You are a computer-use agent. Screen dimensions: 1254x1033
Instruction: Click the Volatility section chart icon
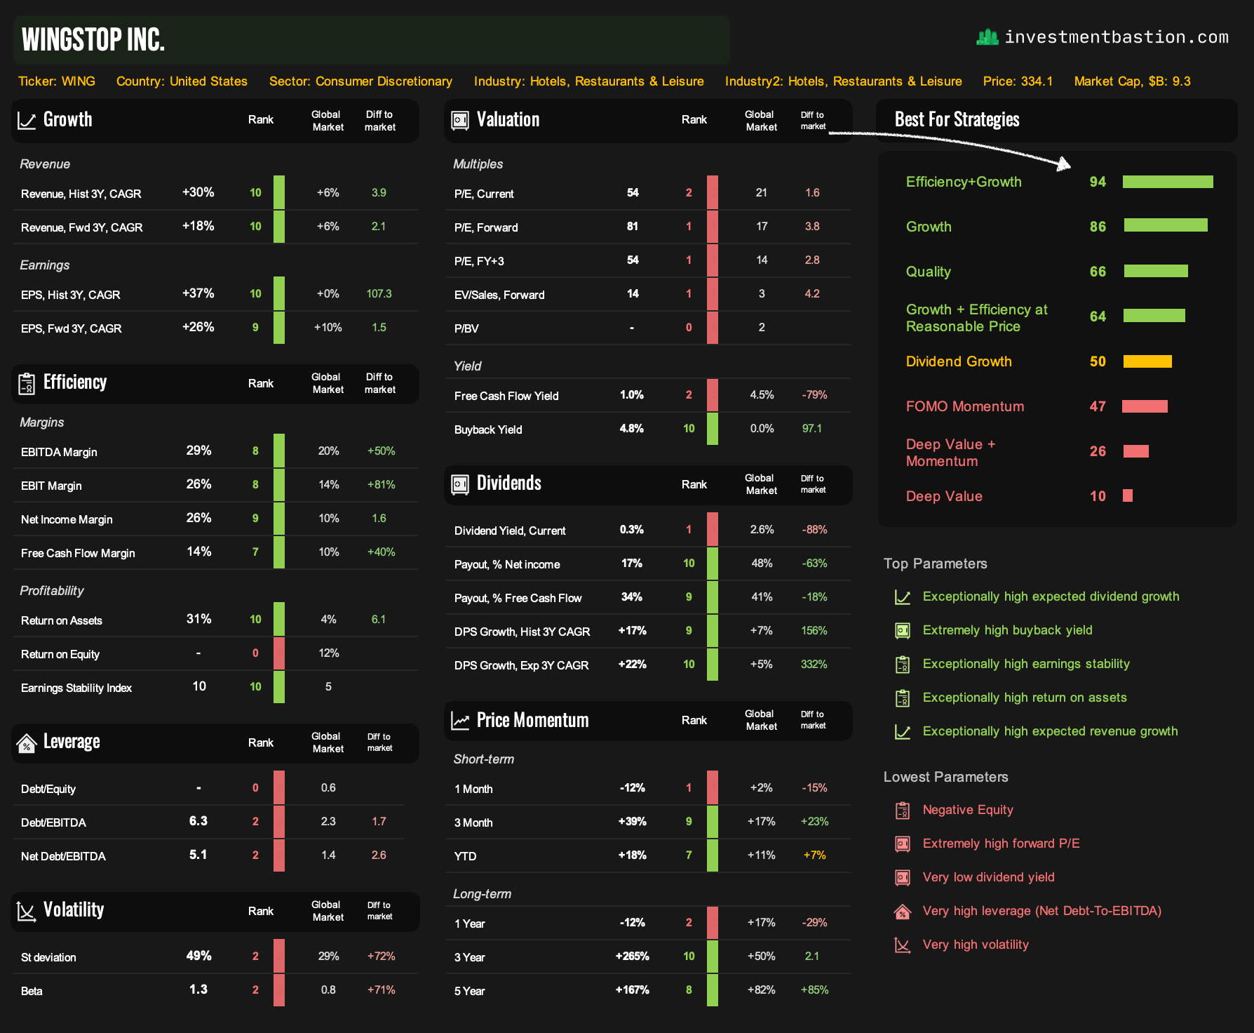coord(27,912)
